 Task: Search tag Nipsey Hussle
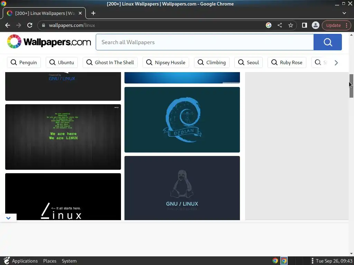[166, 62]
